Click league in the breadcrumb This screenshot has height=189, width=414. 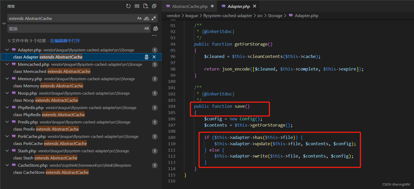click(x=192, y=16)
